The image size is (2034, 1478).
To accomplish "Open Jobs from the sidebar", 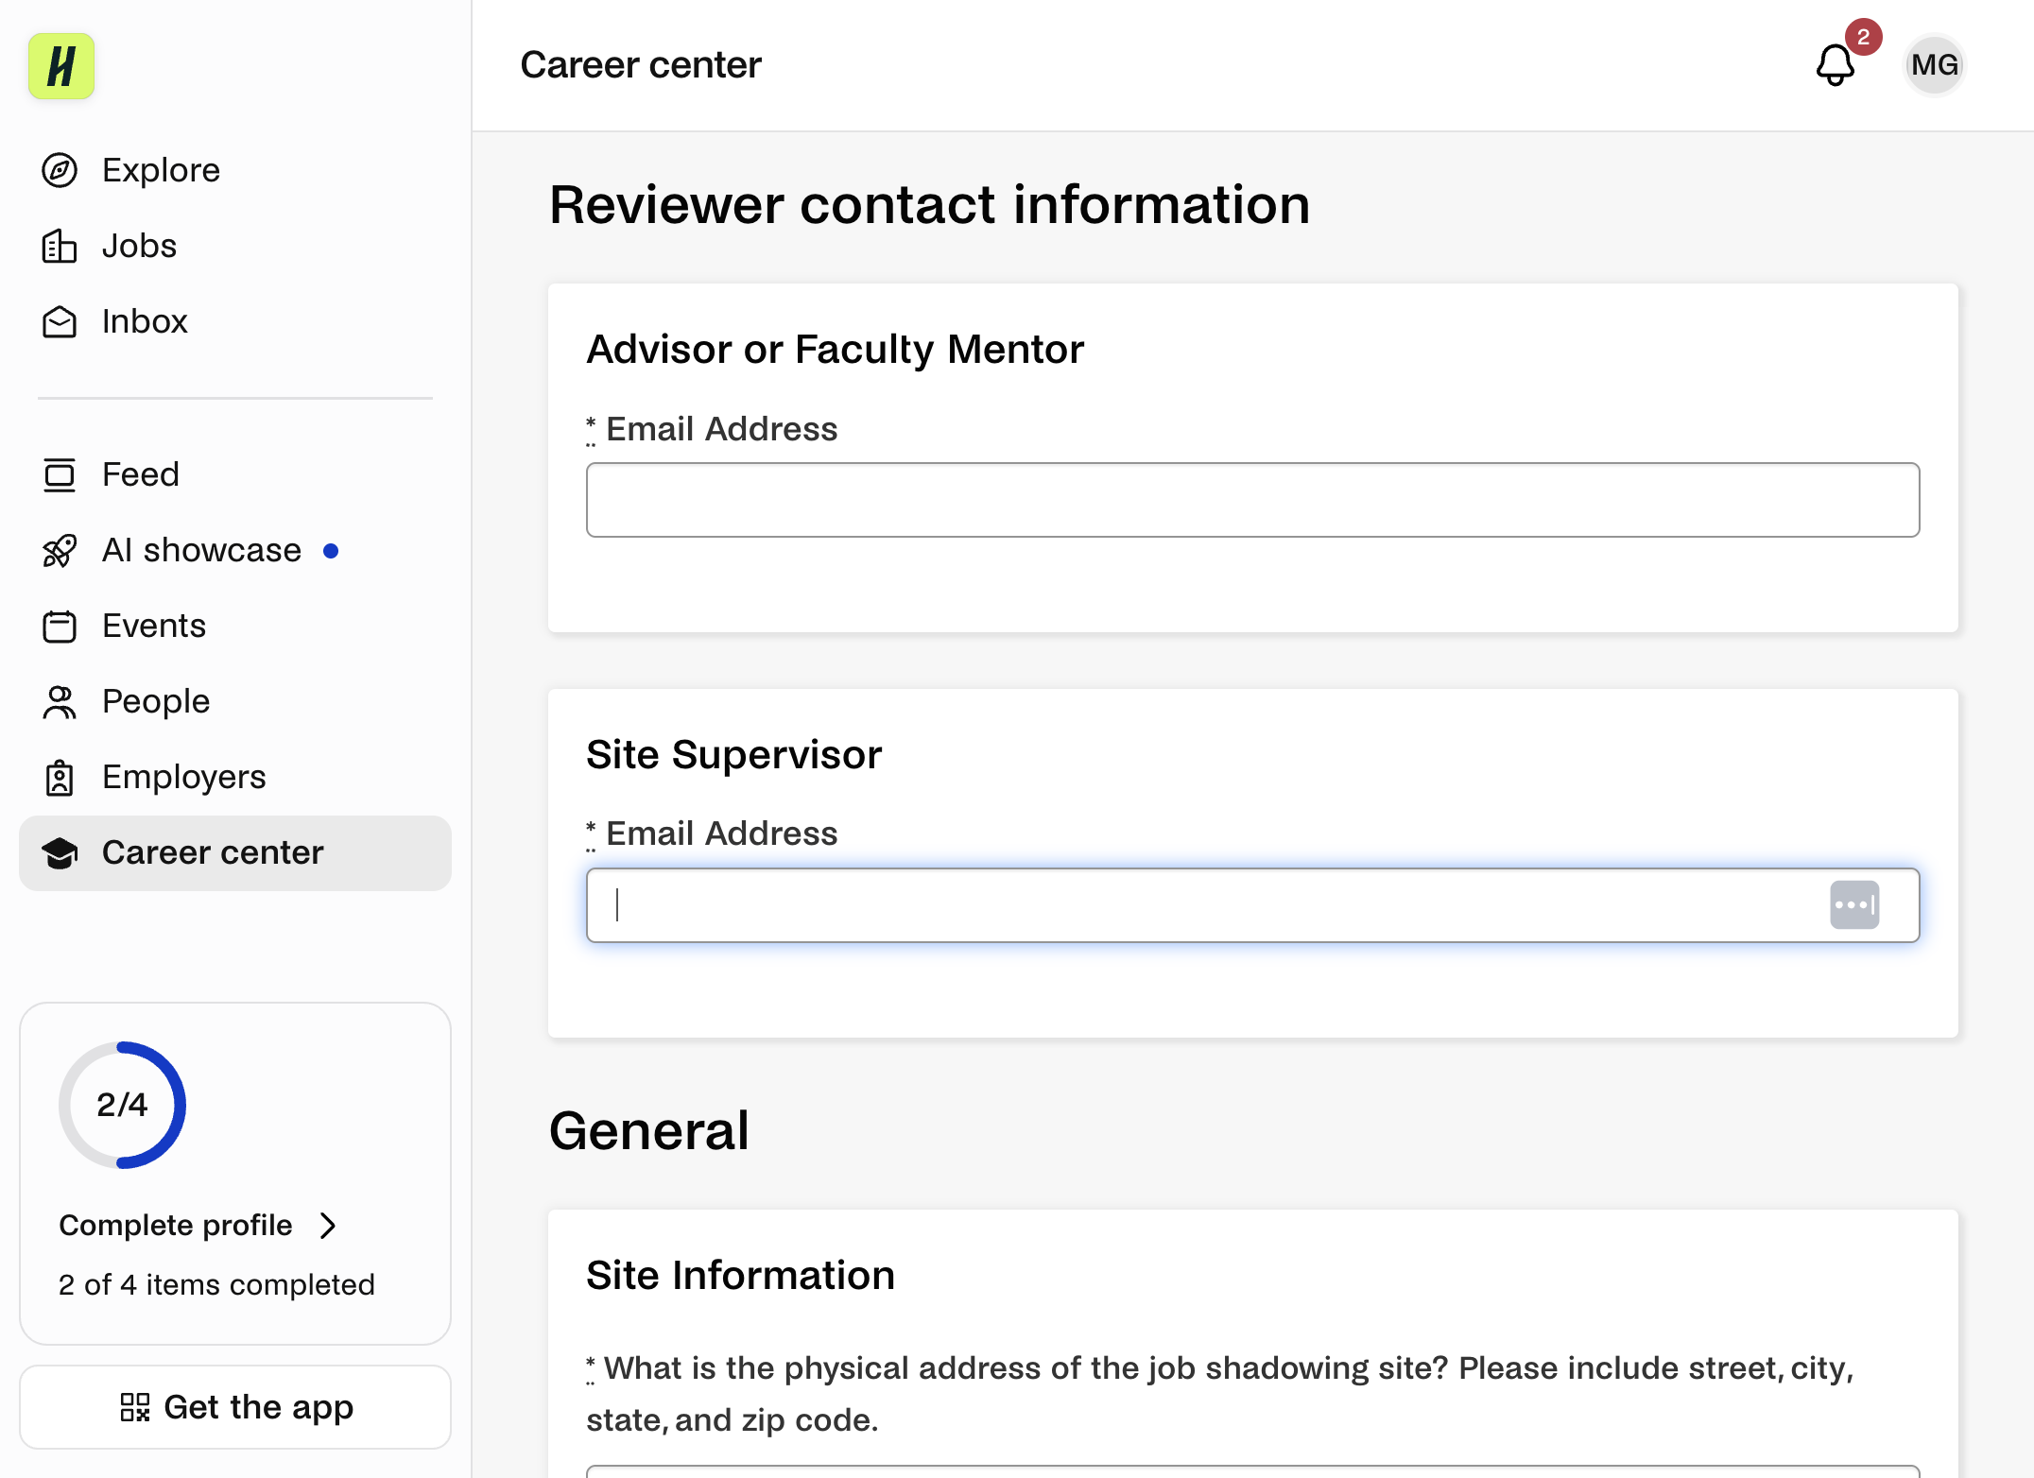I will point(234,246).
